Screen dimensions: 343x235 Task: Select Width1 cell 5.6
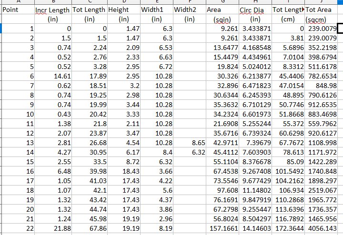(x=157, y=190)
